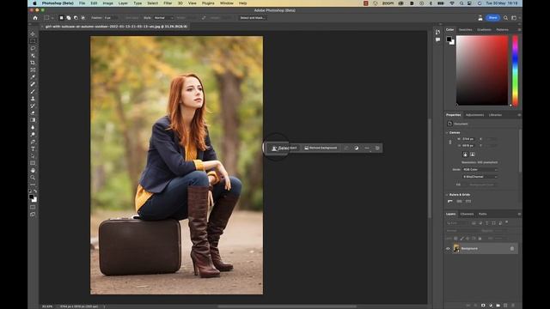This screenshot has height=309, width=550.
Task: Click the Share button
Action: click(x=492, y=18)
